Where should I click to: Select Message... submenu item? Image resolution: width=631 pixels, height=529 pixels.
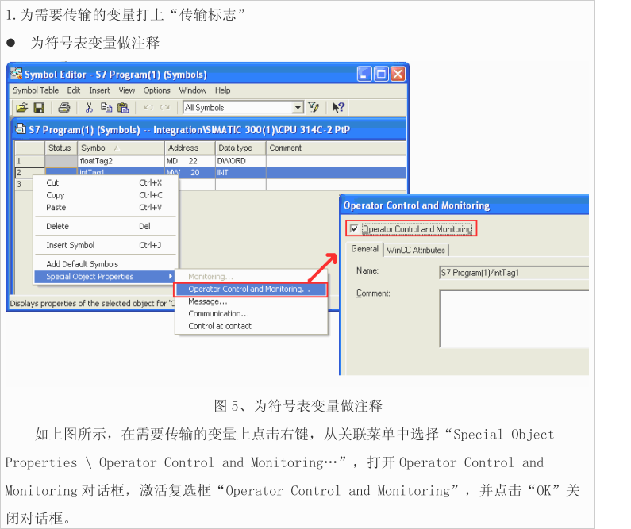(251, 301)
